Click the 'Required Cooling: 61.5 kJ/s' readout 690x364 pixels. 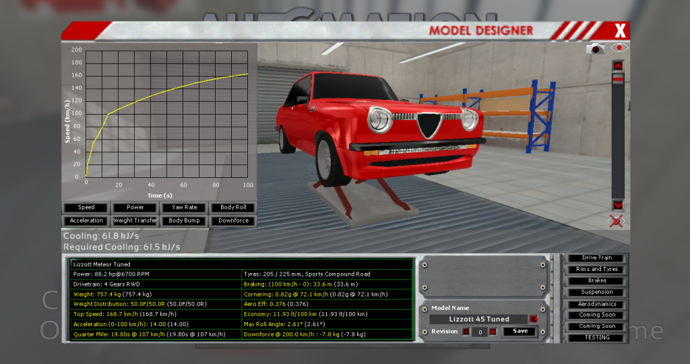122,247
